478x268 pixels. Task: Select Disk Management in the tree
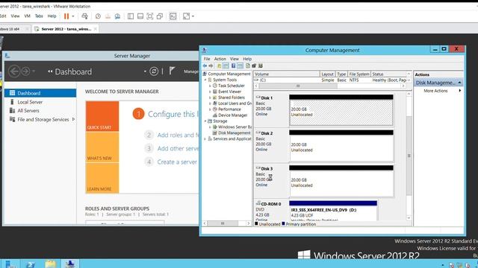(234, 133)
